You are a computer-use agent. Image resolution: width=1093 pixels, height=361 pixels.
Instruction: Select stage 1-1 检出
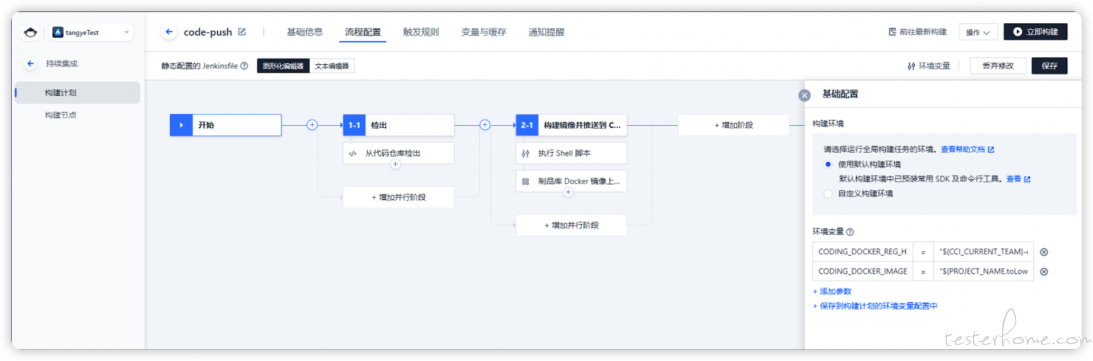click(398, 125)
